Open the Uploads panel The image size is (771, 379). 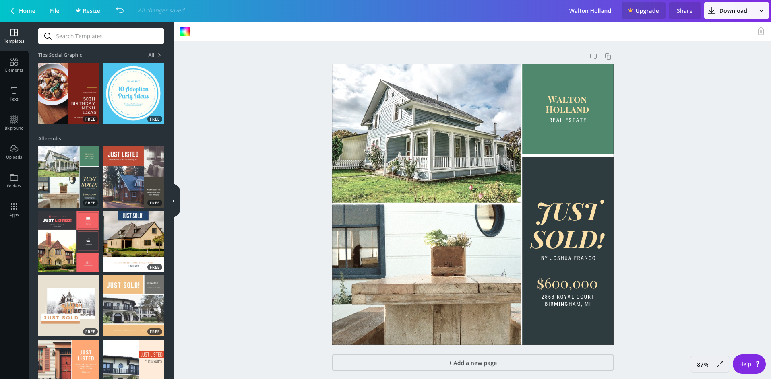coord(14,152)
